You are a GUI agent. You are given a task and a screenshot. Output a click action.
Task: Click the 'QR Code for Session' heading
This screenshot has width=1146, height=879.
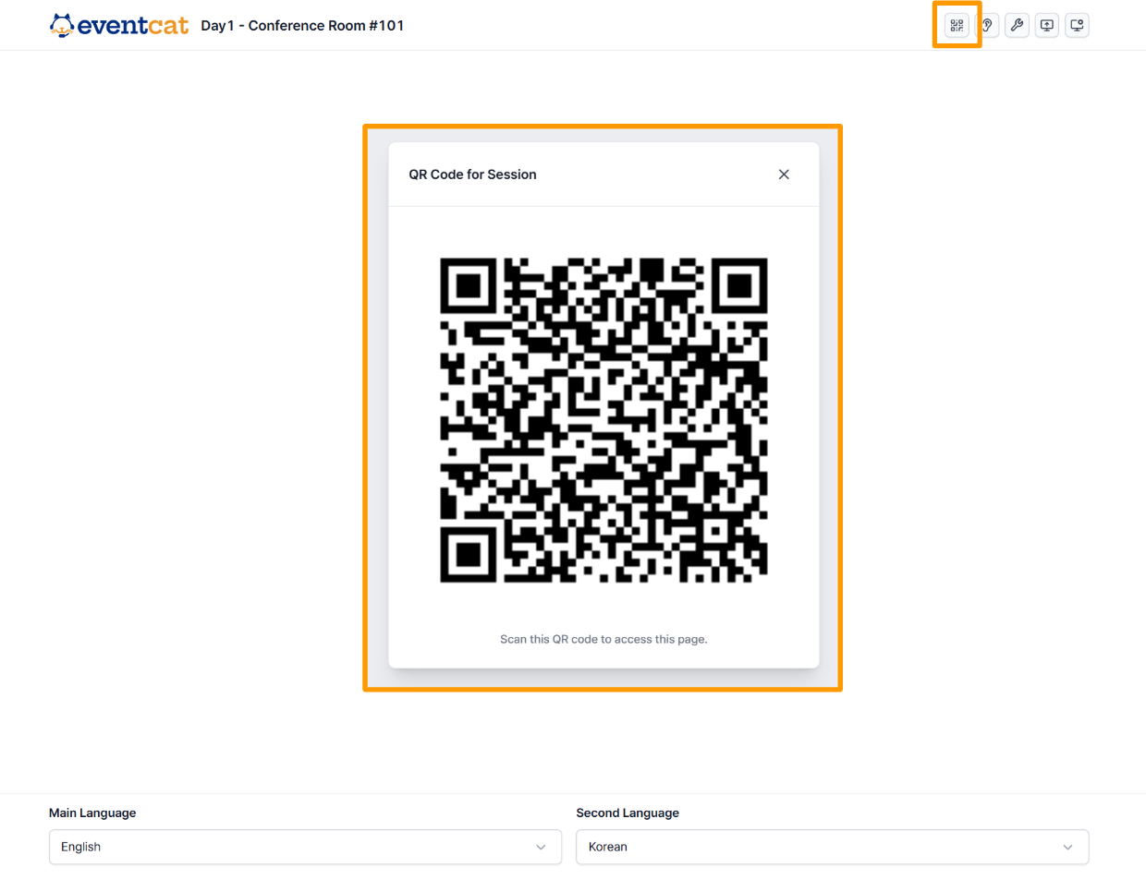click(472, 175)
